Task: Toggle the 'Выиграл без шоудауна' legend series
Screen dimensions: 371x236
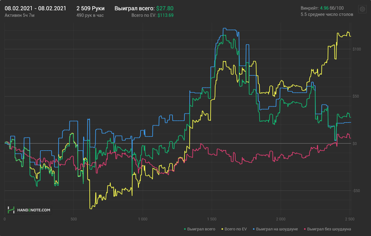Action: 328,229
